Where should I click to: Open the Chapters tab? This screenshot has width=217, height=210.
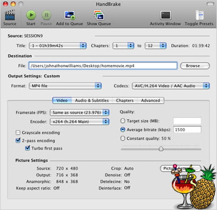124,101
